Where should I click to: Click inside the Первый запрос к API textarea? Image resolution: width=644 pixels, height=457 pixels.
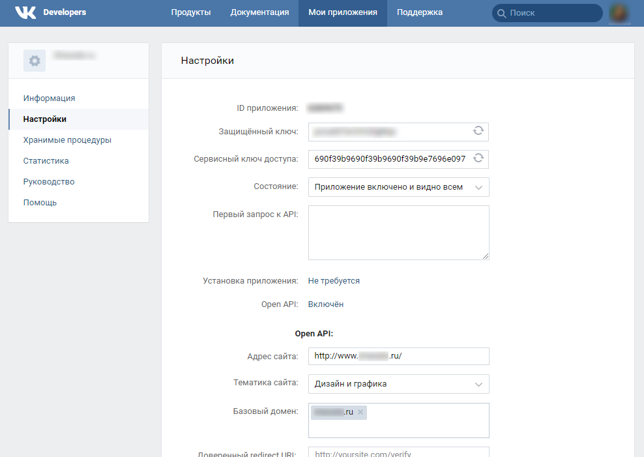point(398,233)
